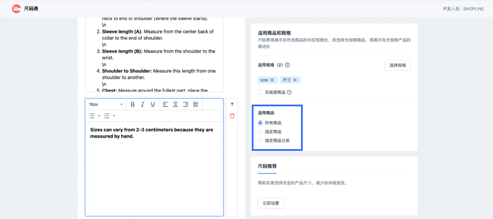Screen dimensions: 493x219
Task: Expand numbered list style dropdown arrow
Action: click(x=114, y=116)
